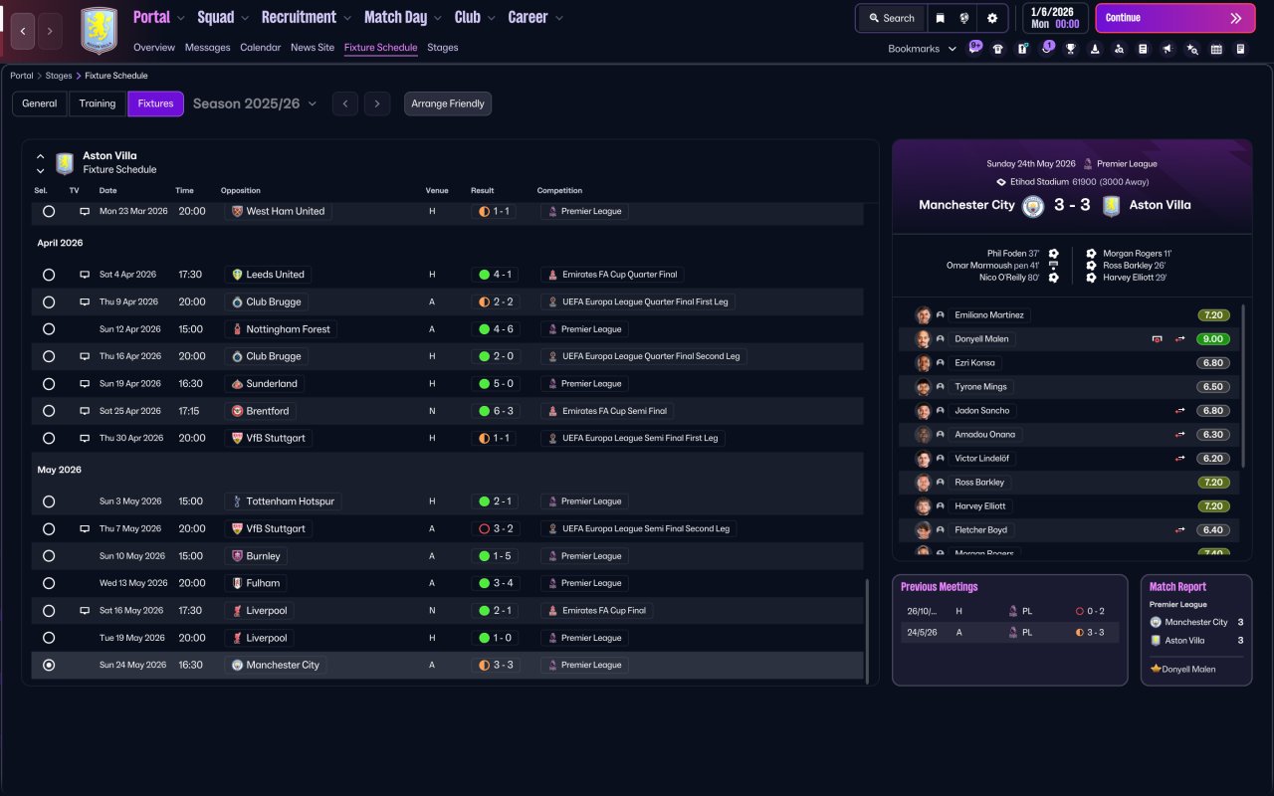This screenshot has width=1274, height=796.
Task: Select the Brentford fixture radio button
Action: 49,411
